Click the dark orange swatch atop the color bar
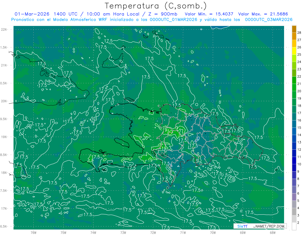This screenshot has height=236, width=306. click(x=294, y=29)
